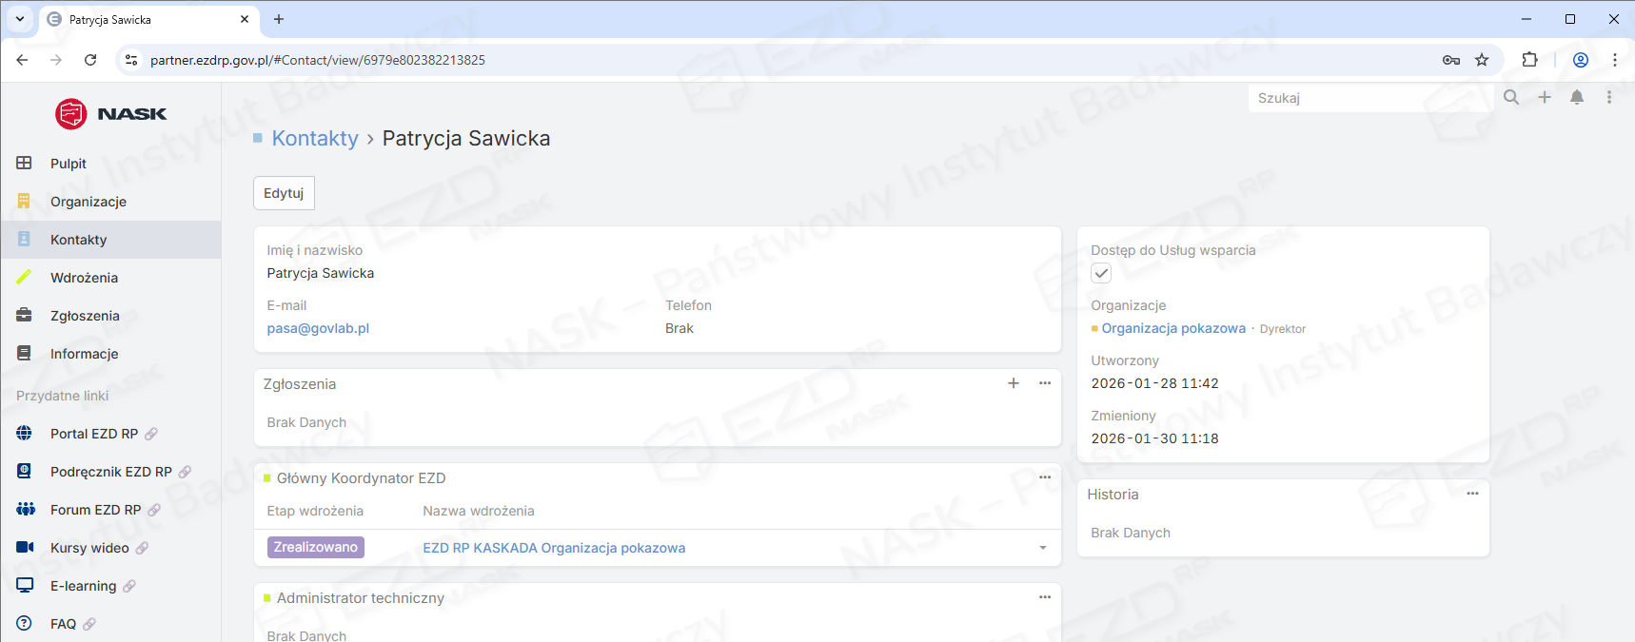Open Główny Koordynator EZD panel menu
The width and height of the screenshot is (1635, 642).
click(x=1045, y=477)
